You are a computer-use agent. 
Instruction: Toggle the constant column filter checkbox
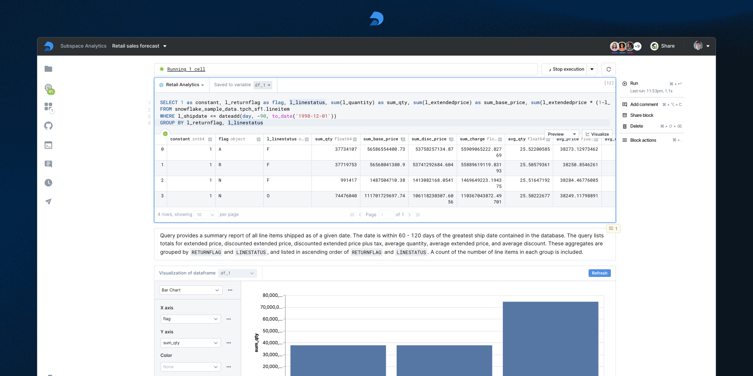click(210, 139)
